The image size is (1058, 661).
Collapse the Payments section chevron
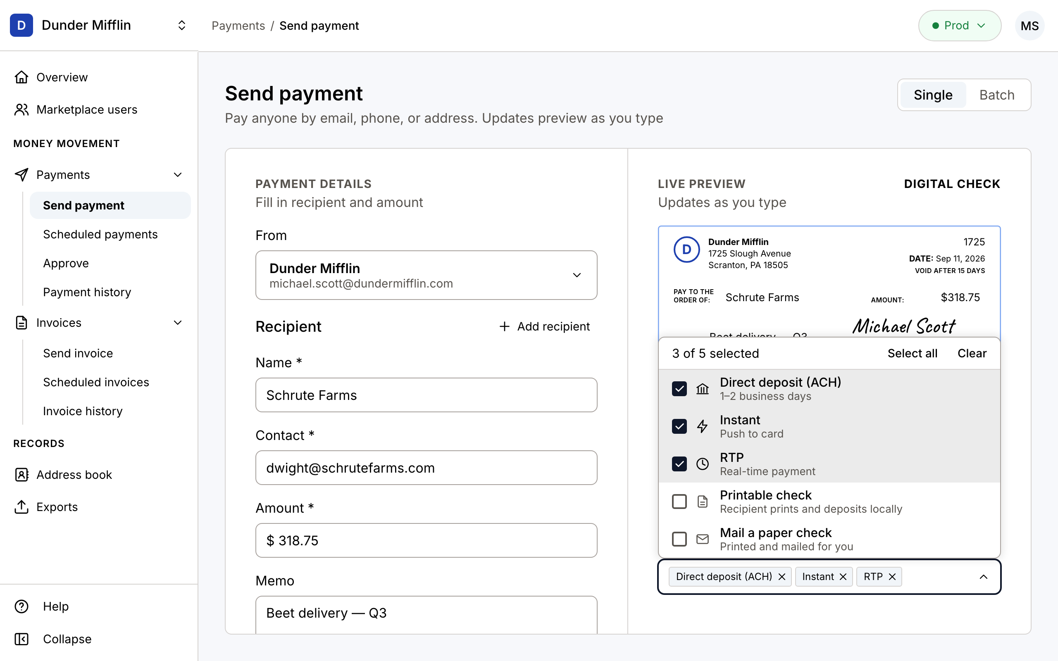pos(177,175)
